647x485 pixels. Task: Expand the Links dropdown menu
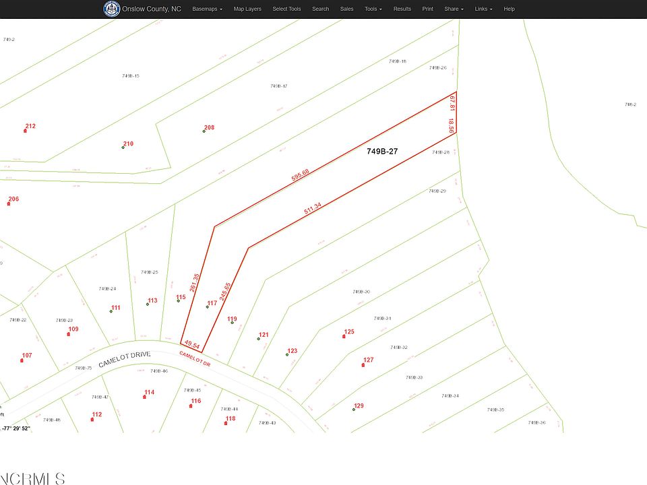483,9
